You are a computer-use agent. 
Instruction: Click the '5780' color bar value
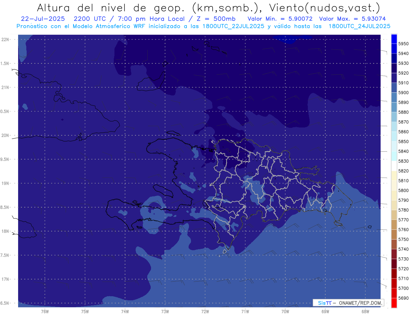[404, 210]
